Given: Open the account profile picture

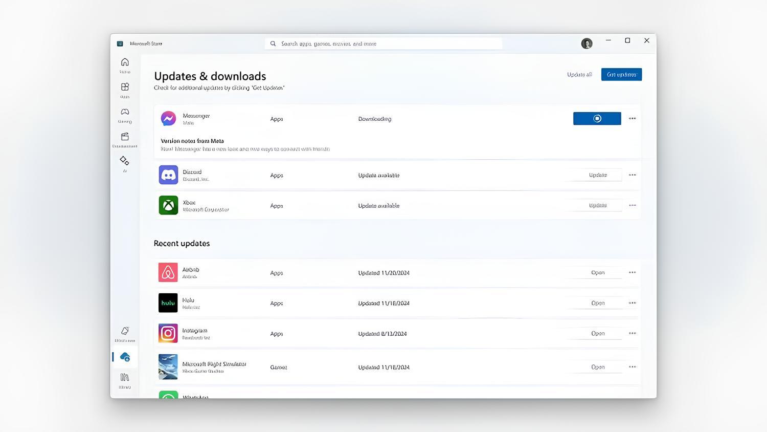Looking at the screenshot, I should (586, 43).
